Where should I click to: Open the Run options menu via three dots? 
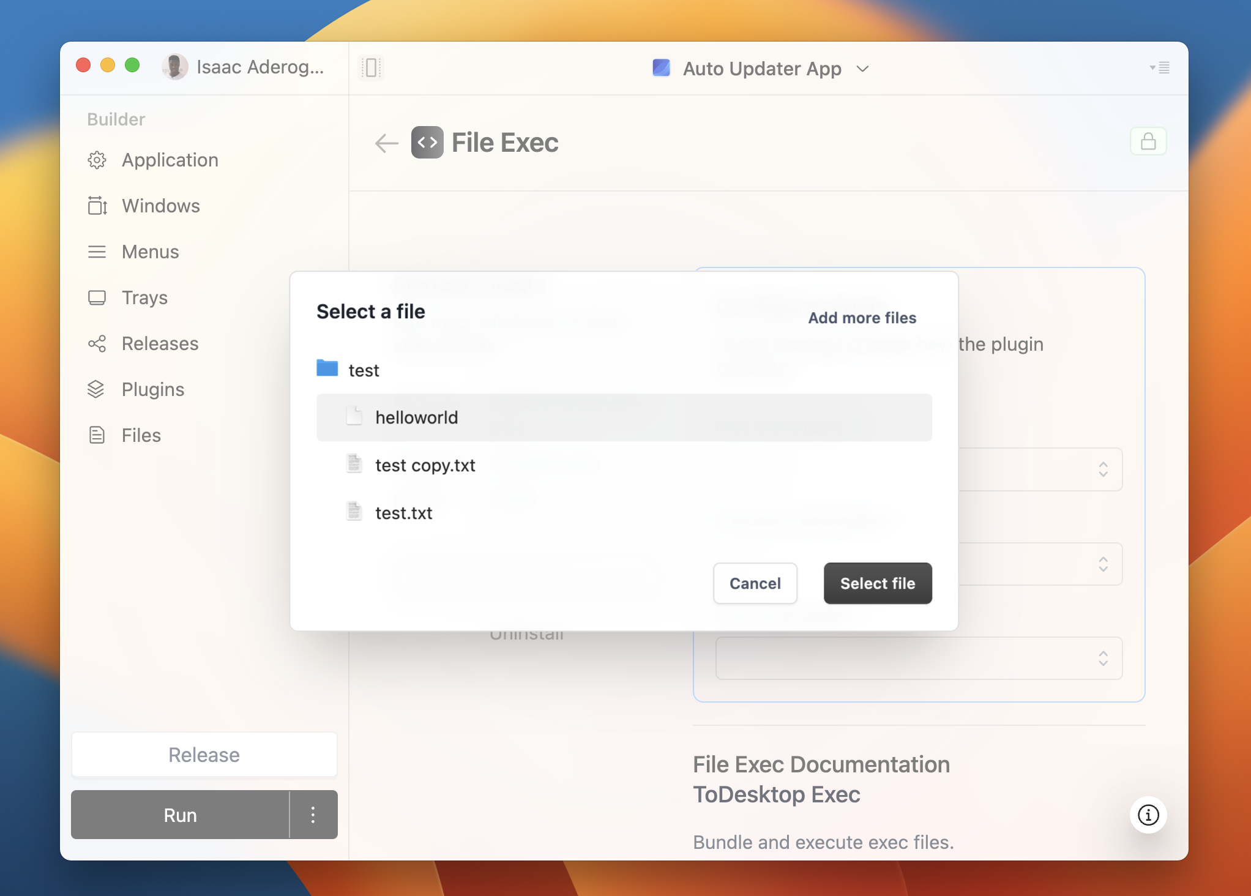(x=313, y=815)
